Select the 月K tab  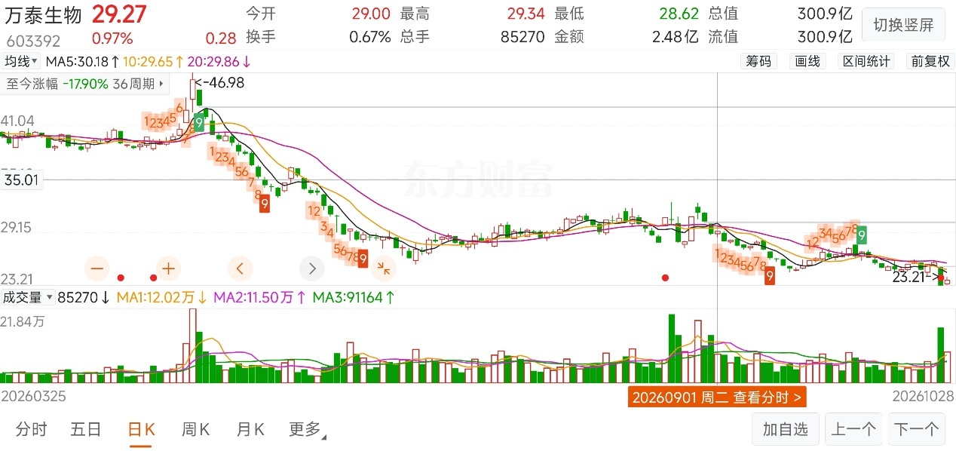coord(250,429)
